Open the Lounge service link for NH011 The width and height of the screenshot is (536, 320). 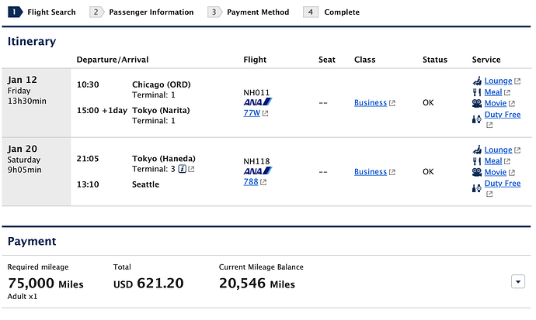pyautogui.click(x=498, y=81)
